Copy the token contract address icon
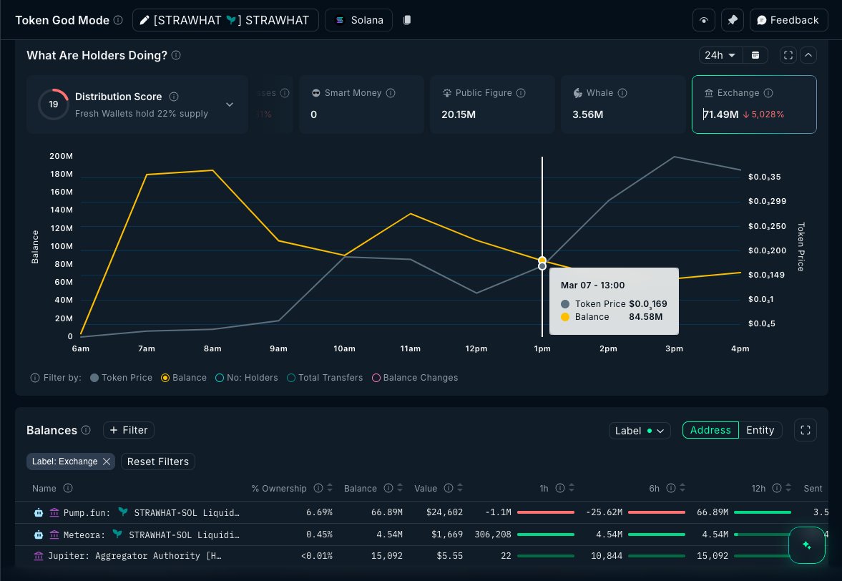 coord(406,20)
